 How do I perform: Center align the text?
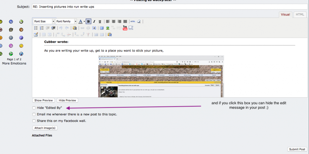pyautogui.click(x=114, y=21)
